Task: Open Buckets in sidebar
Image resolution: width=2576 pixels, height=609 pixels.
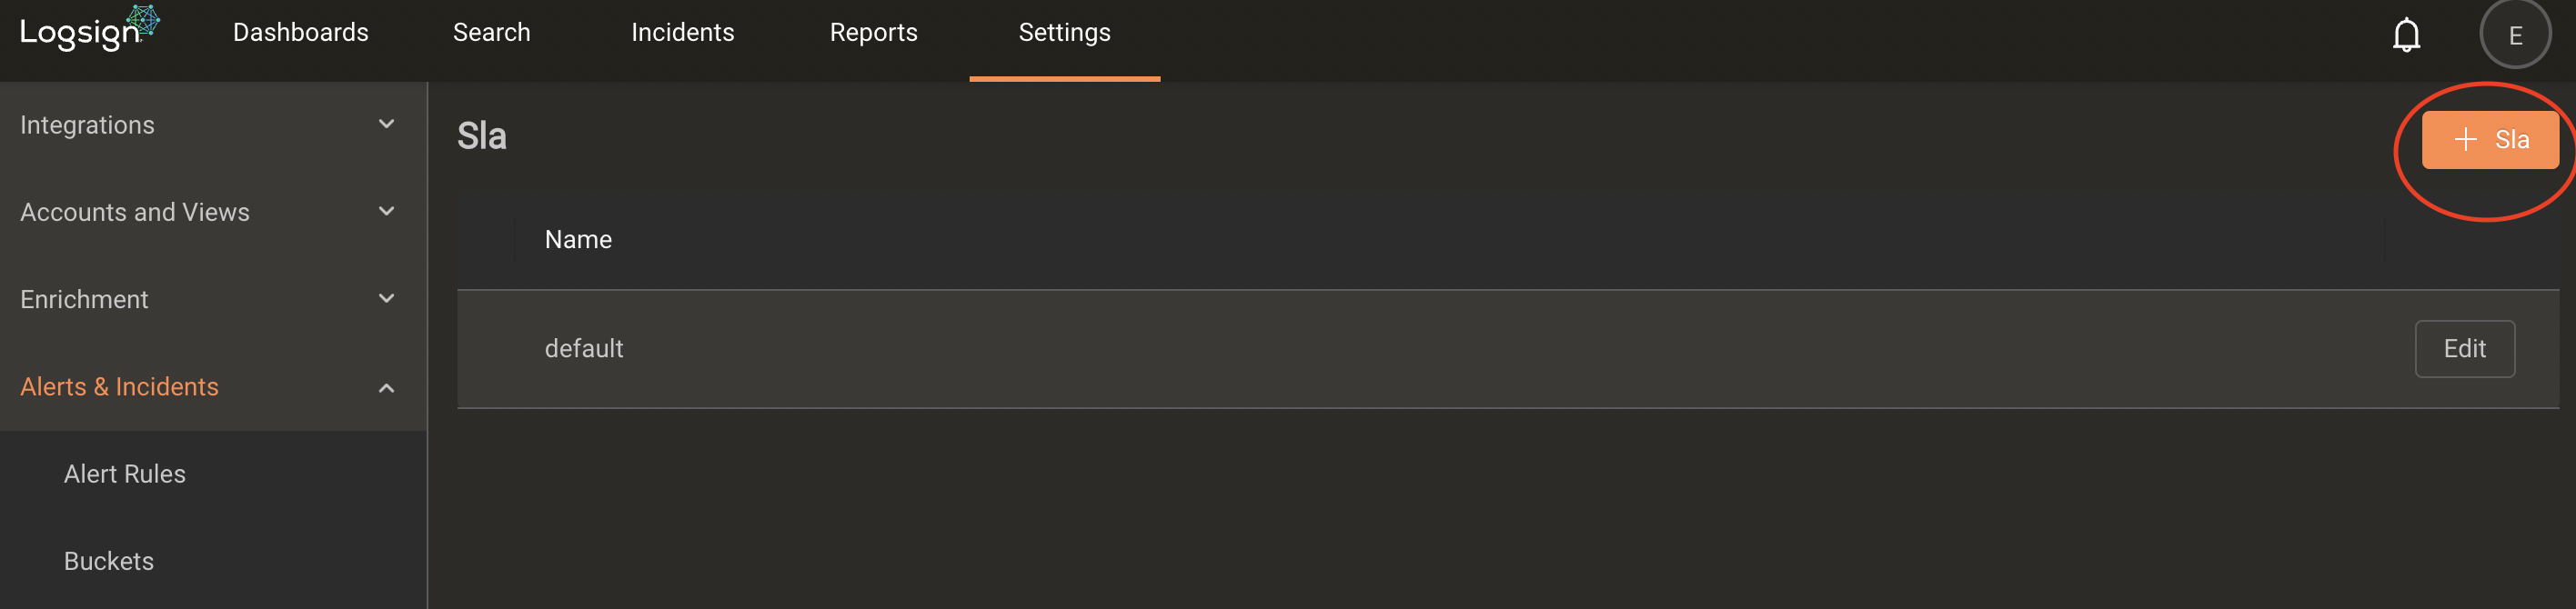Action: coord(108,561)
